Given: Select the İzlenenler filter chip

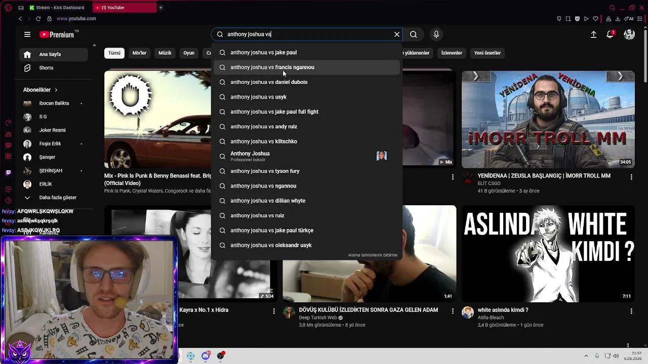Looking at the screenshot, I should click(452, 53).
